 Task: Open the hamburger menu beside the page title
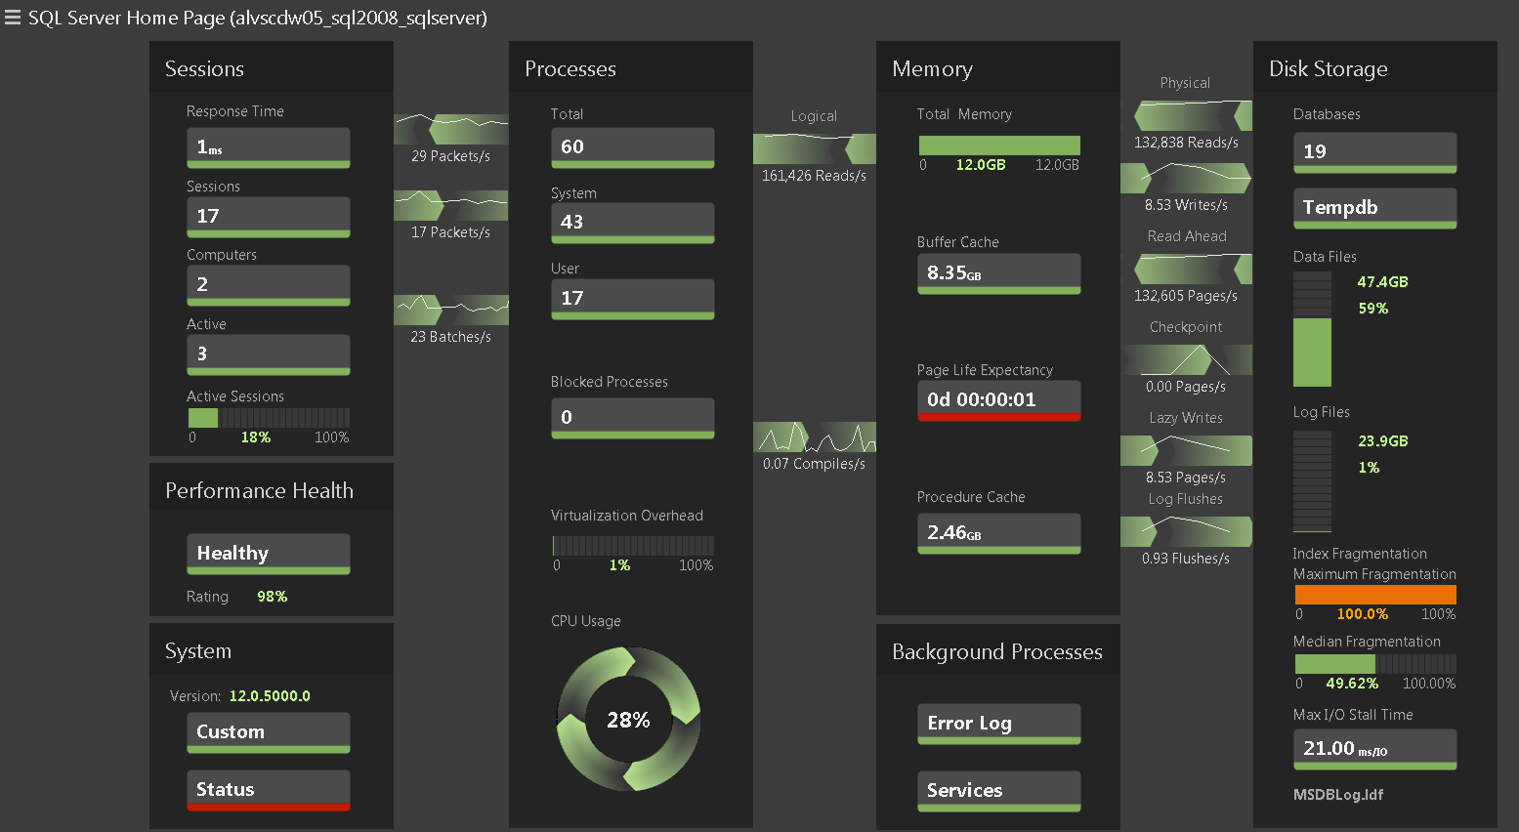pos(13,18)
